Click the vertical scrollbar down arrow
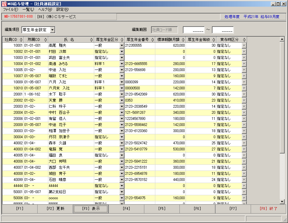Viewport: 288px width, 223px height. [x=282, y=202]
